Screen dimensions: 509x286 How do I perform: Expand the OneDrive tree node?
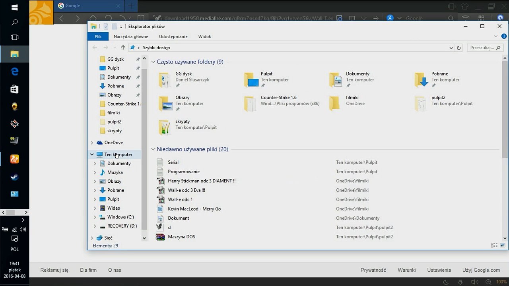(x=92, y=143)
